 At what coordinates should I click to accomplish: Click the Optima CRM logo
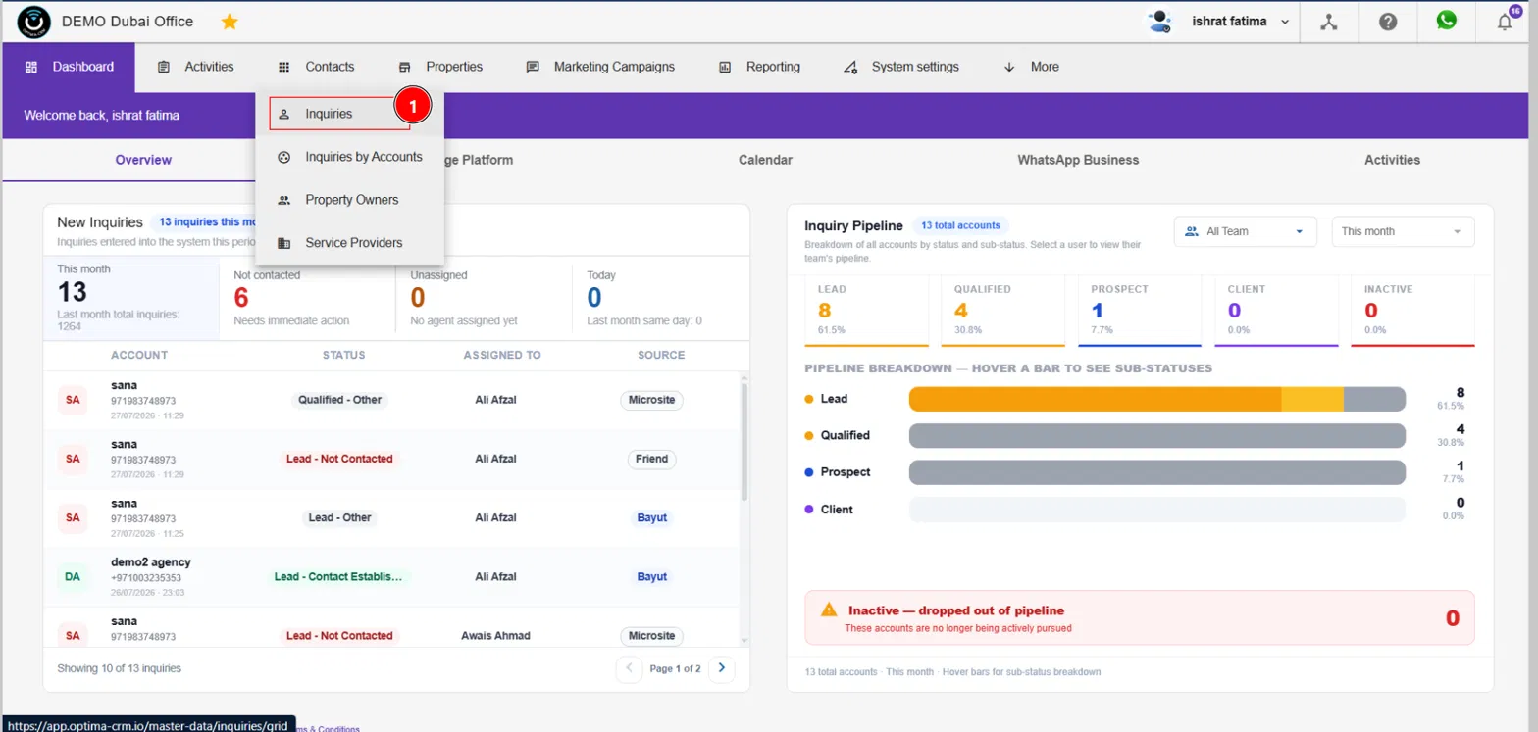coord(34,22)
